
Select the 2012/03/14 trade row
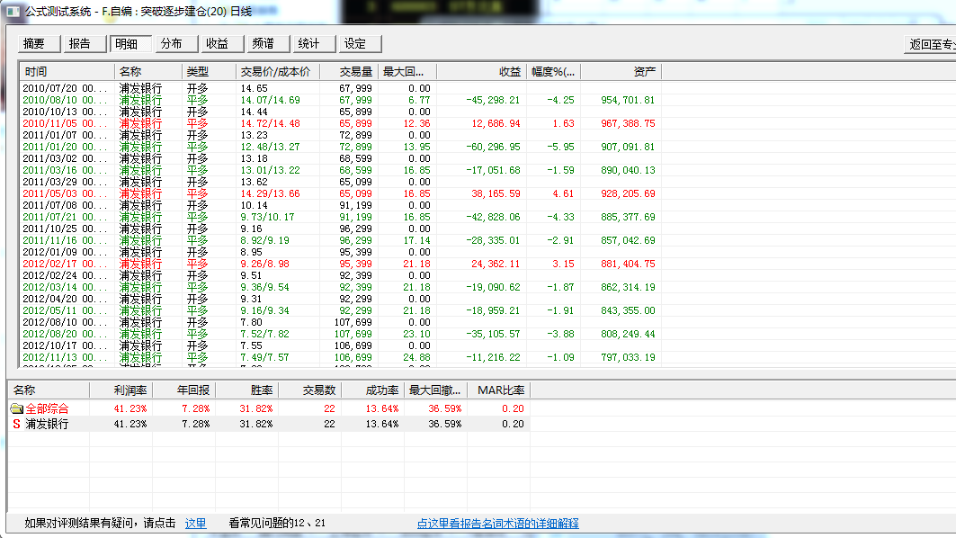tap(340, 287)
